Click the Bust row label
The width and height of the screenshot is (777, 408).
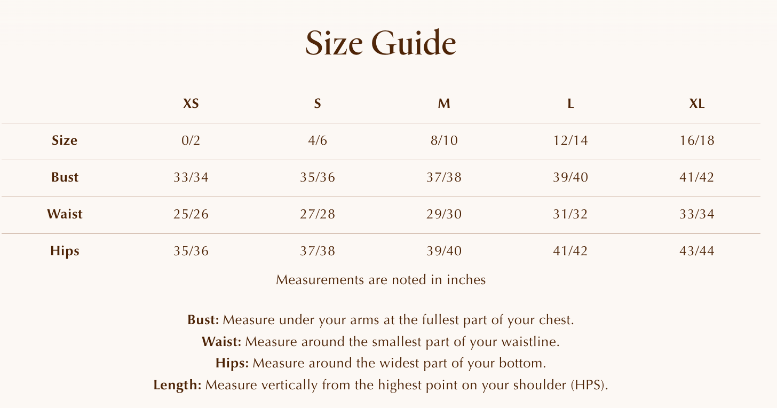pyautogui.click(x=65, y=177)
